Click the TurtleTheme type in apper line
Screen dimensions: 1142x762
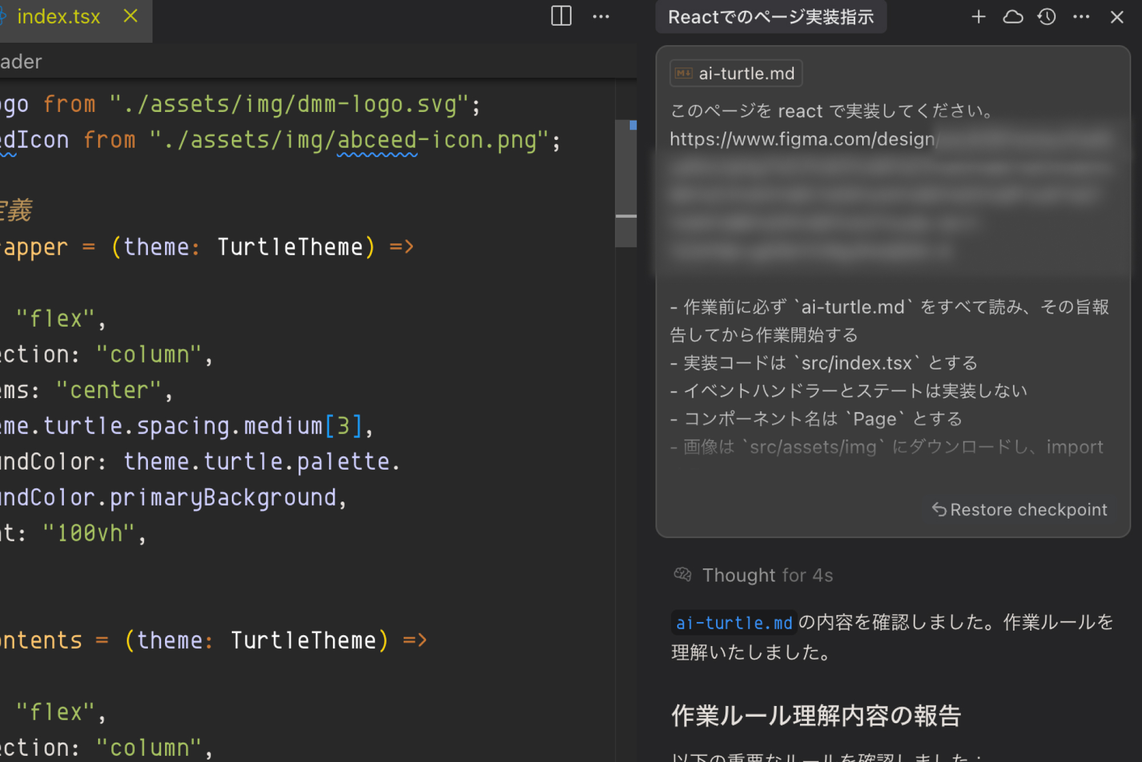289,247
